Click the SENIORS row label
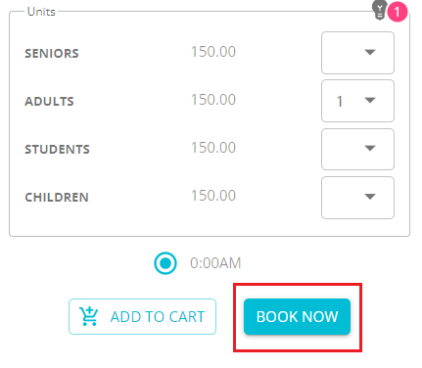 (x=52, y=54)
